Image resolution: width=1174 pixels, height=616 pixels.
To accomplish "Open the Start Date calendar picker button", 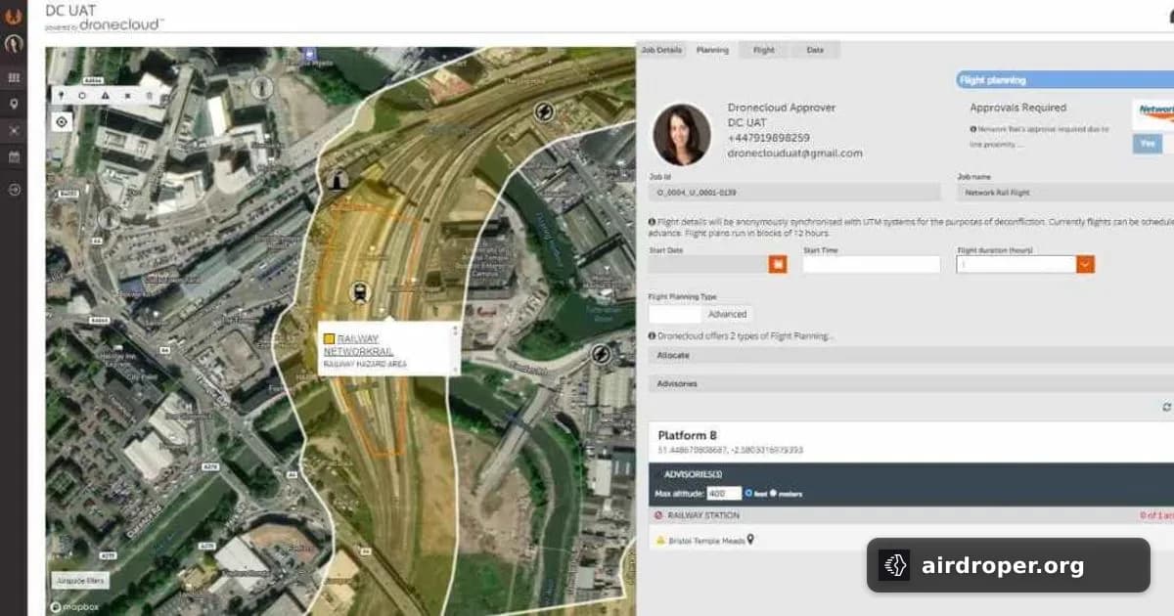I will [x=778, y=264].
